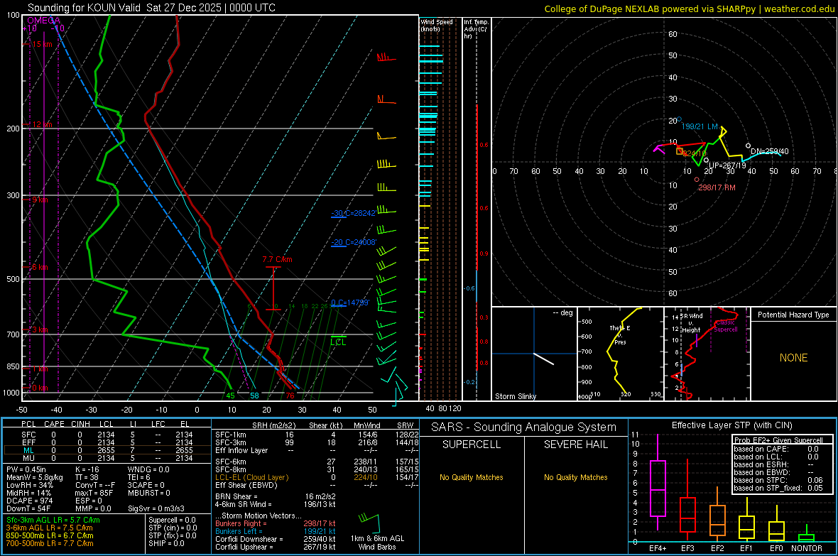Image resolution: width=838 pixels, height=556 pixels.
Task: Click the MeanW = 5.8g/kg value
Action: [35, 477]
